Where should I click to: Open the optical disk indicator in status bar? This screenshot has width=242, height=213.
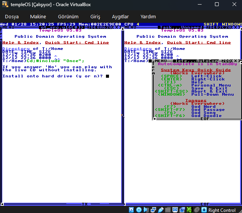139,210
